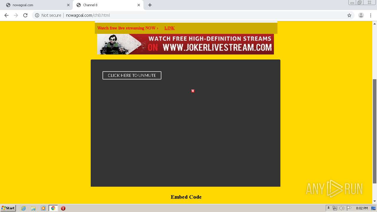Go forward one page
This screenshot has height=212, width=377.
(16, 15)
